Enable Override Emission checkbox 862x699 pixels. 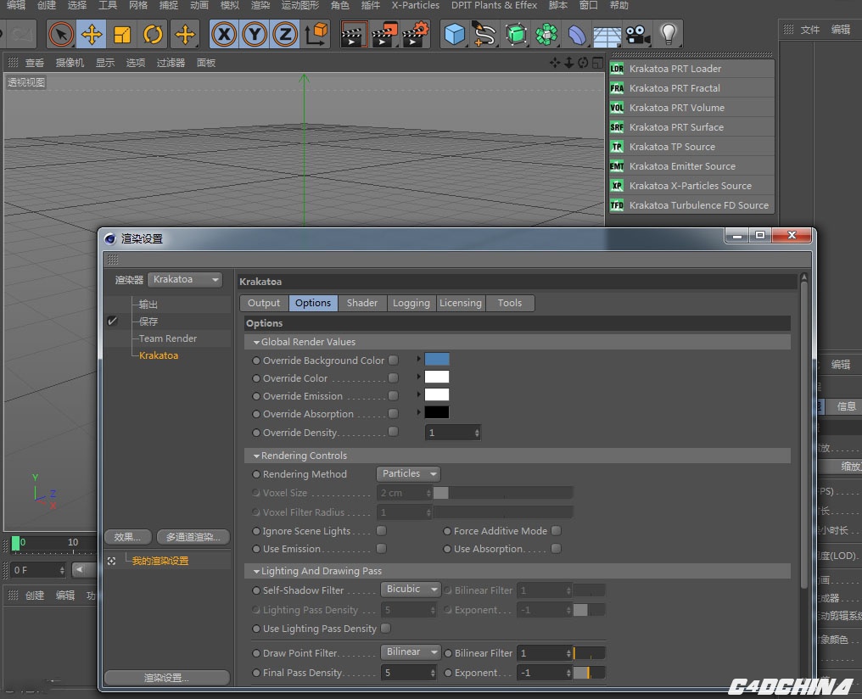click(393, 395)
